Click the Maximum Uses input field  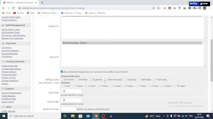[x=69, y=109]
